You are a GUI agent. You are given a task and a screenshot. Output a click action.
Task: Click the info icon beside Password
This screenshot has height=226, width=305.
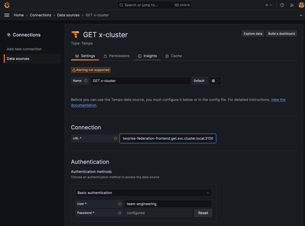click(120, 213)
